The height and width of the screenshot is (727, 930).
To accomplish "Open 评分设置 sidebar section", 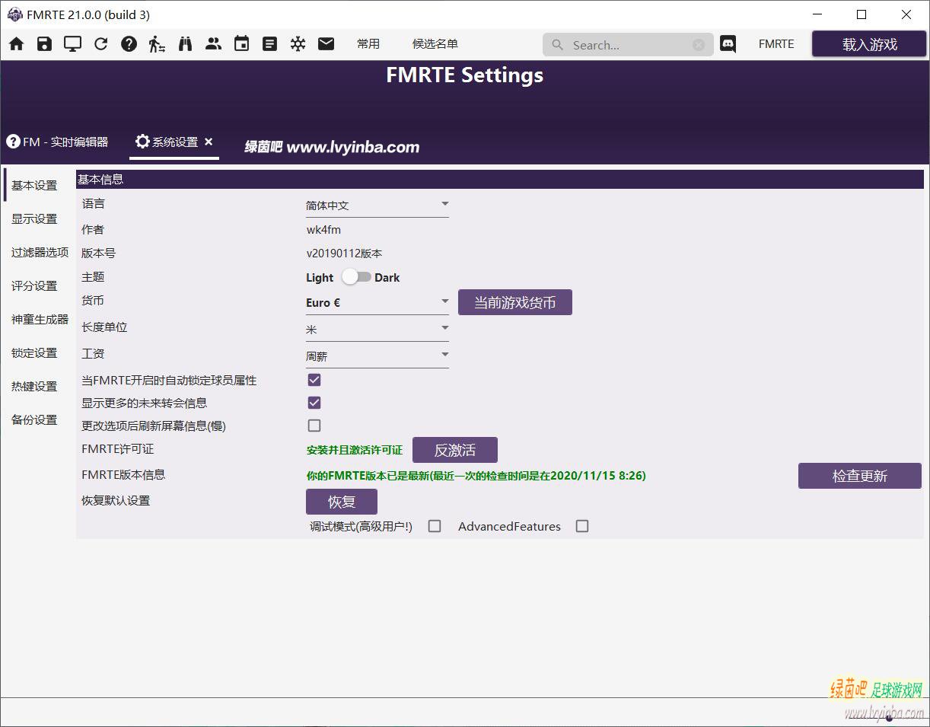I will point(34,285).
